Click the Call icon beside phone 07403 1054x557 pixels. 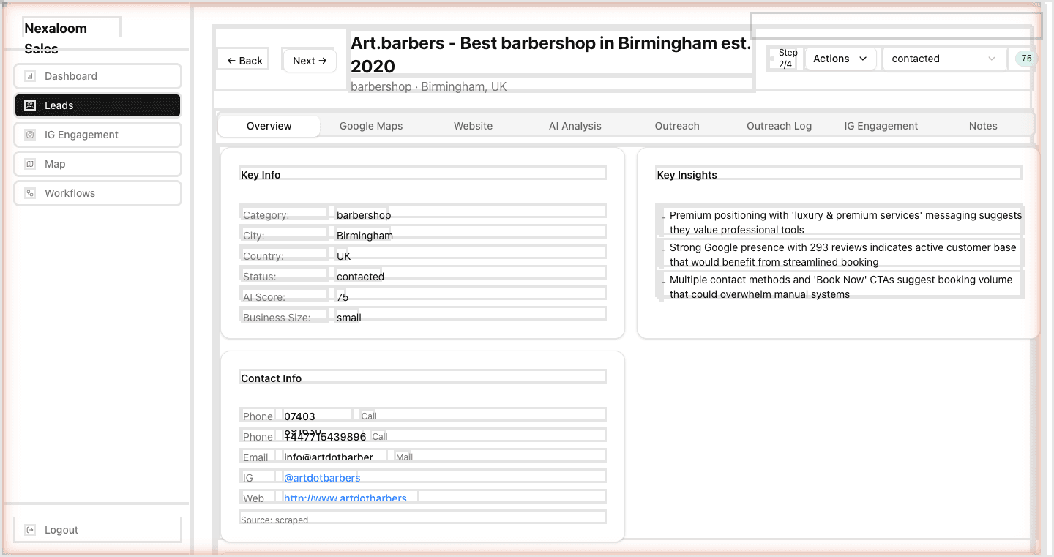tap(368, 415)
